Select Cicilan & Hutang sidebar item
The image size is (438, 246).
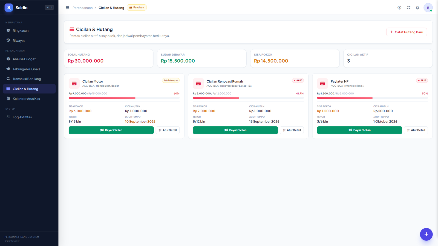pos(29,89)
